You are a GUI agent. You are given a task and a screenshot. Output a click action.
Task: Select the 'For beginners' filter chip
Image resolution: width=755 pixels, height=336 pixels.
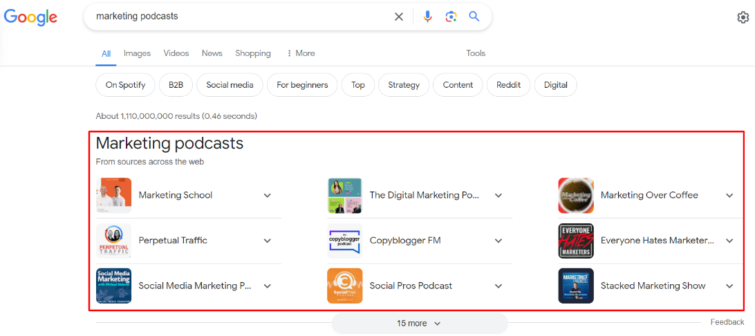[302, 85]
